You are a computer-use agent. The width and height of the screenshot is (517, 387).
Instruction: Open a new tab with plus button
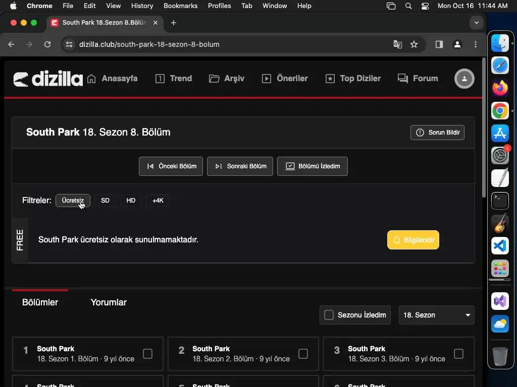(174, 23)
